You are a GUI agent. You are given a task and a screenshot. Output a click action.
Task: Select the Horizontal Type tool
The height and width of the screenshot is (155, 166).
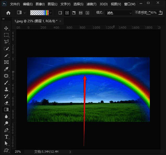[x=6, y=137]
